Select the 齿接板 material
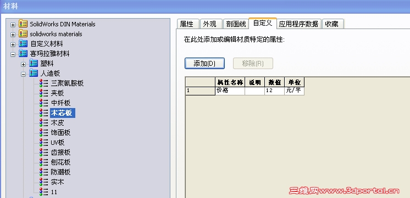410x198 pixels. pyautogui.click(x=60, y=152)
